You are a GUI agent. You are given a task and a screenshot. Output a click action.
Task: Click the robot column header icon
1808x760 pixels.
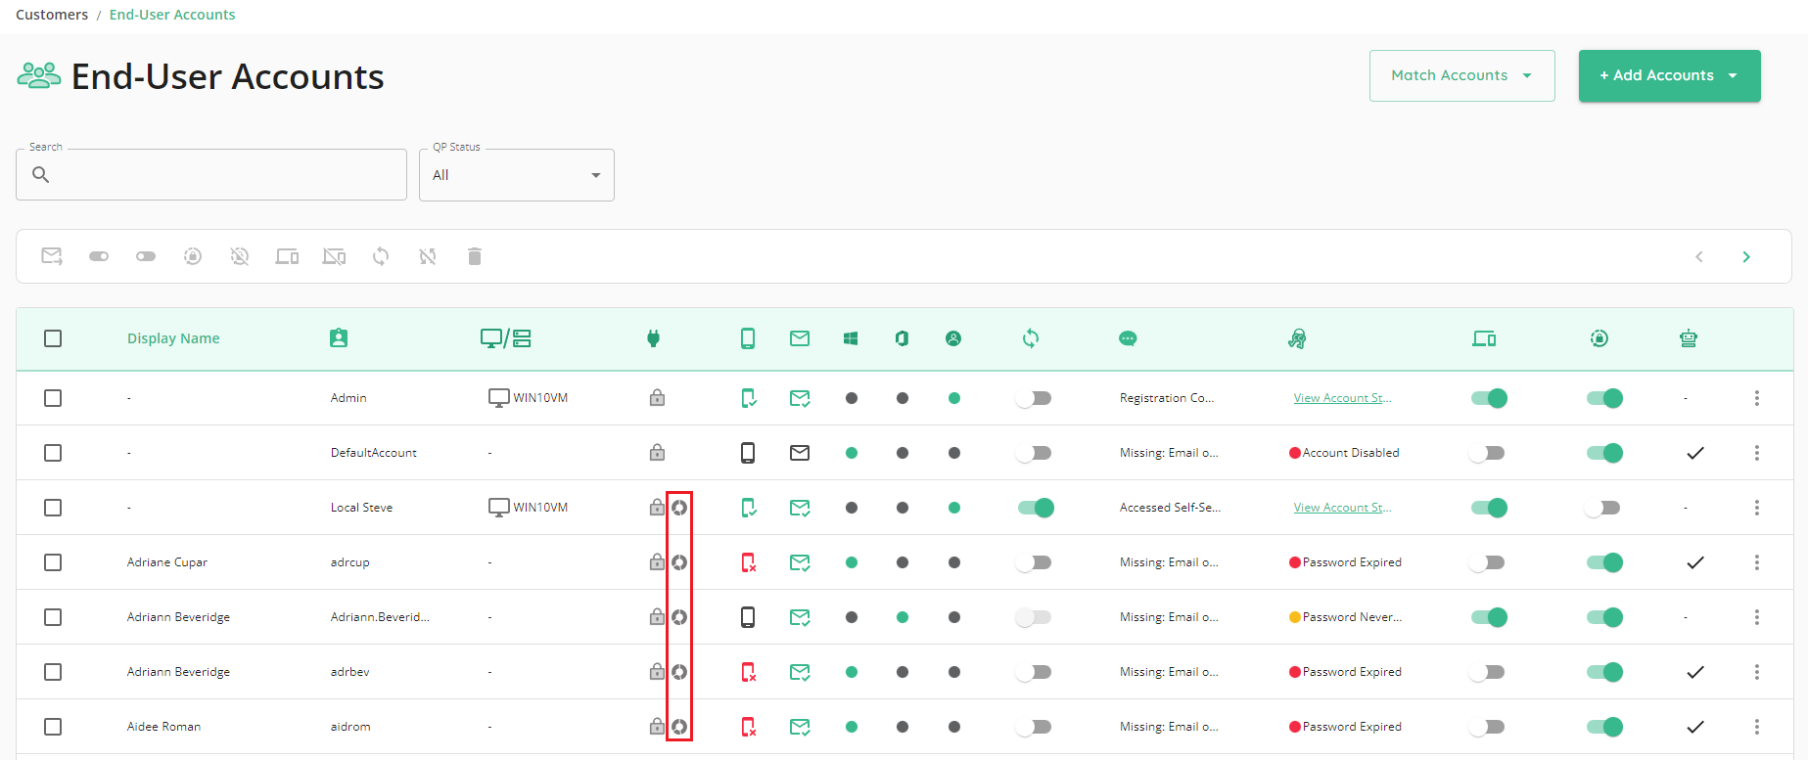pyautogui.click(x=1689, y=338)
